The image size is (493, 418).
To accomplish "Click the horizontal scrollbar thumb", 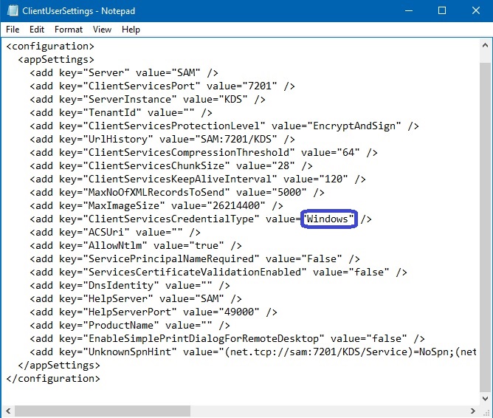I will point(103,411).
